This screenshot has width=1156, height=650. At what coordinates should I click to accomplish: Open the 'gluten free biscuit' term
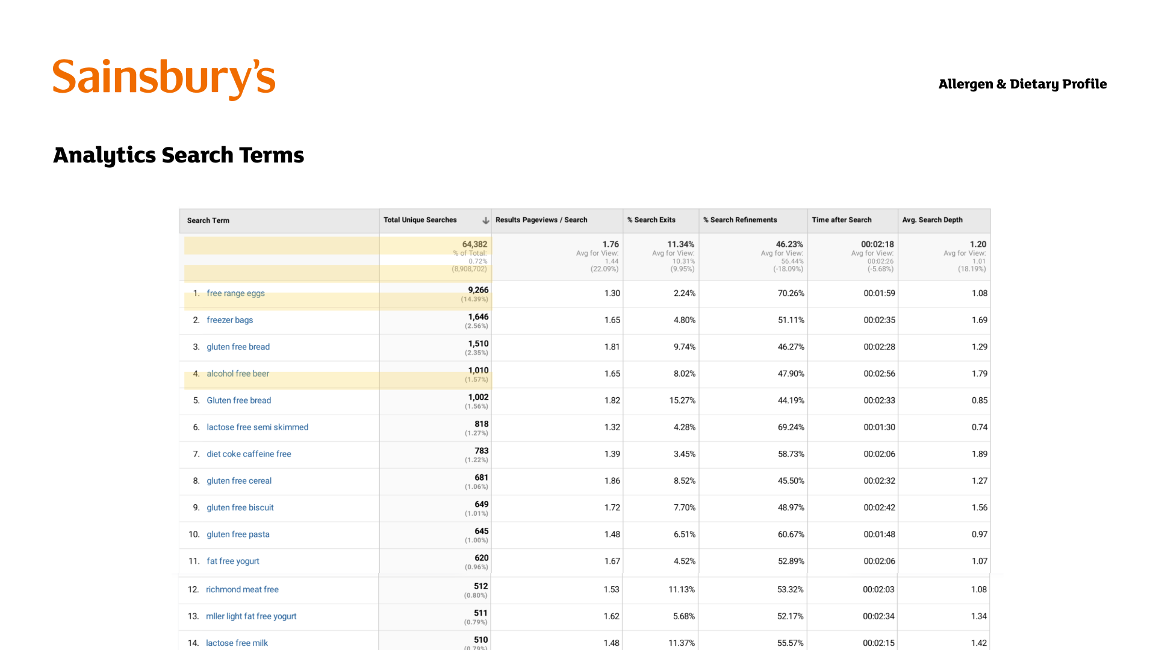point(240,508)
